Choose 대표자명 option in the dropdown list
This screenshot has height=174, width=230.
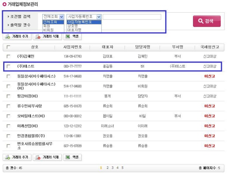pos(74,30)
